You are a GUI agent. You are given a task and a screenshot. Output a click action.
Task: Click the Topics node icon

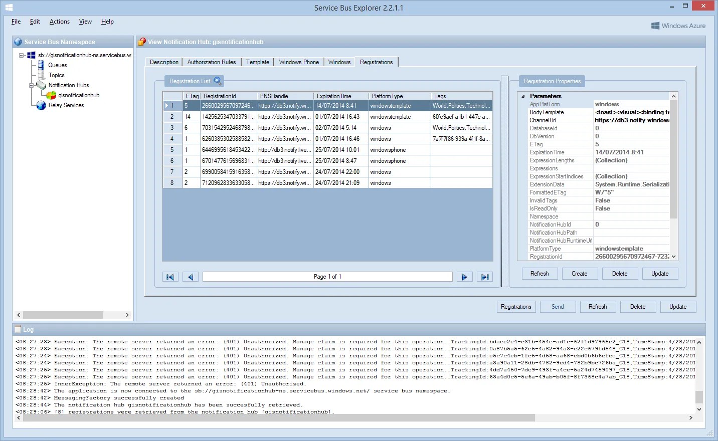pyautogui.click(x=41, y=75)
